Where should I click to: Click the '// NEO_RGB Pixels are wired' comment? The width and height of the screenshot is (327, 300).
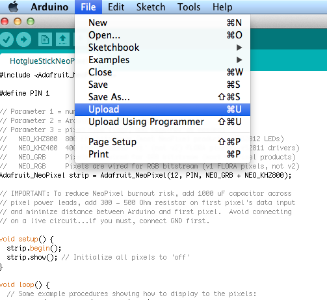(150, 166)
